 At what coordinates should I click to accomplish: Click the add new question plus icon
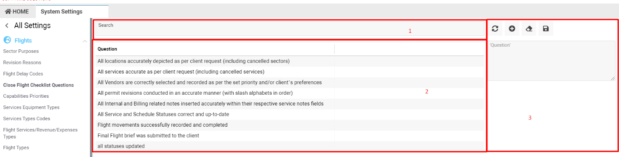tap(512, 29)
